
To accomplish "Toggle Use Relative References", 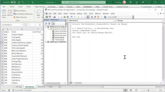I will pyautogui.click(x=23, y=14).
